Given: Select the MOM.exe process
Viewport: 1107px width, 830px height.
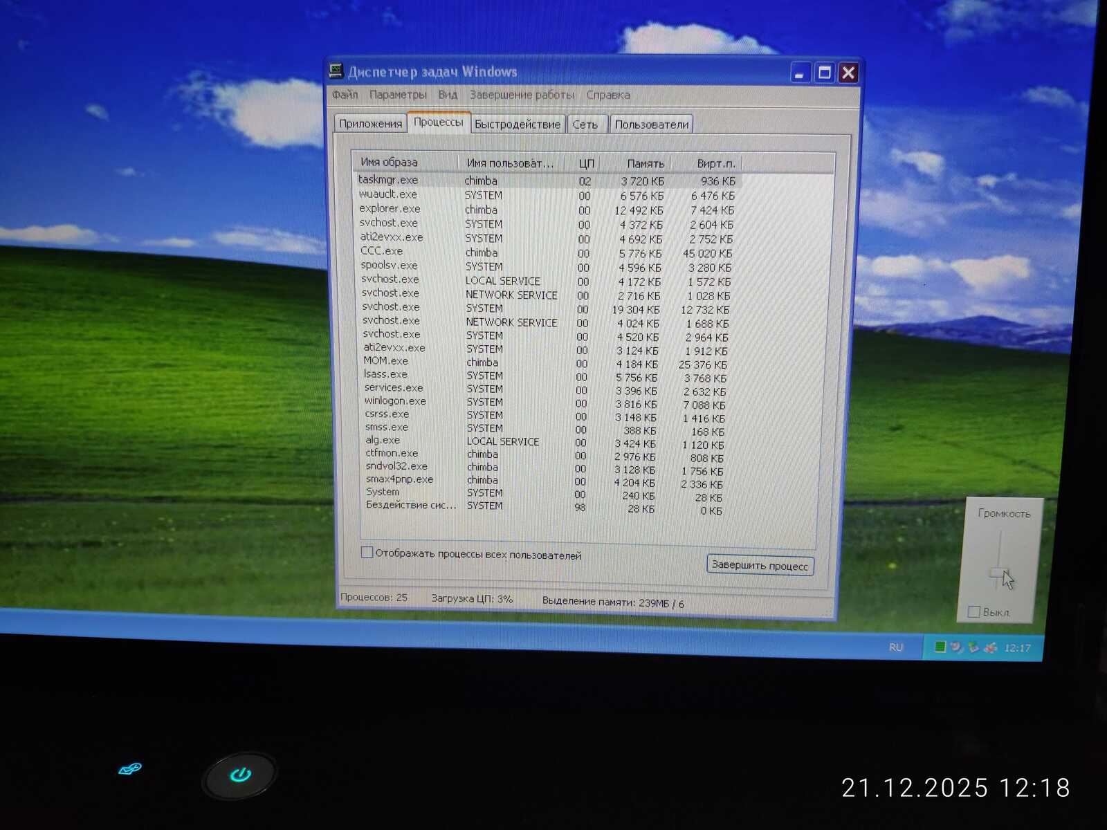Looking at the screenshot, I should click(x=547, y=362).
